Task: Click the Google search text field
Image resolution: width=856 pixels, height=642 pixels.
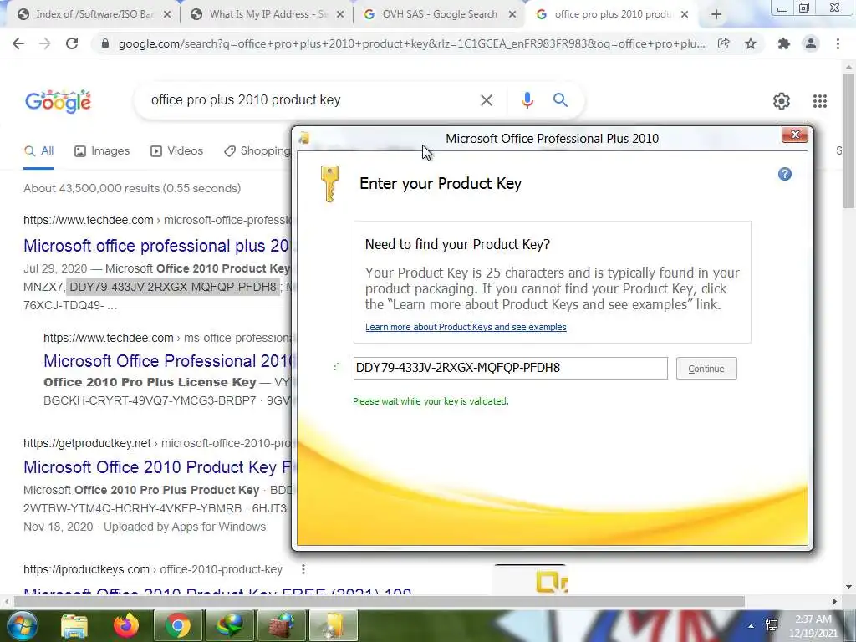Action: tap(311, 100)
